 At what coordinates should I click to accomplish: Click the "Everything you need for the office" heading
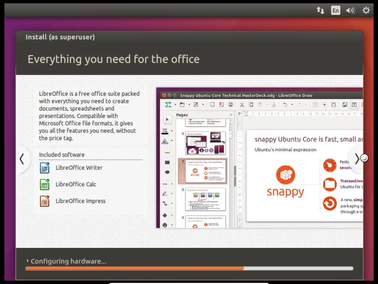click(114, 59)
